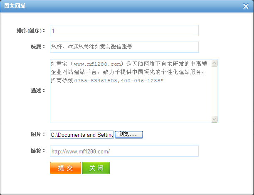The width and height of the screenshot is (254, 195).
Task: Click inside the 描述 text area
Action: [130, 91]
